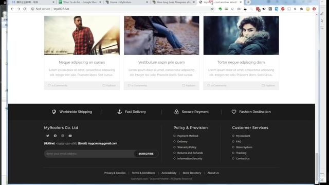
Task: Open the Vestibulum sapin prin quam post title
Action: click(161, 62)
